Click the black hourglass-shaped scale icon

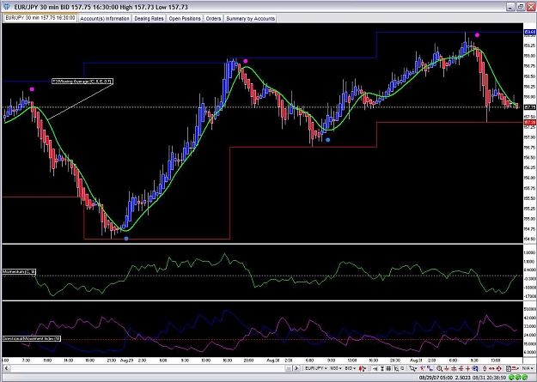(x=382, y=368)
